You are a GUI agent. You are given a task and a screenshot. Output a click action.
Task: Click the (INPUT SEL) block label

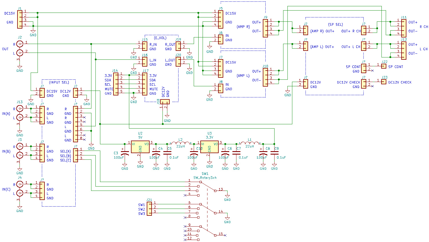click(59, 82)
